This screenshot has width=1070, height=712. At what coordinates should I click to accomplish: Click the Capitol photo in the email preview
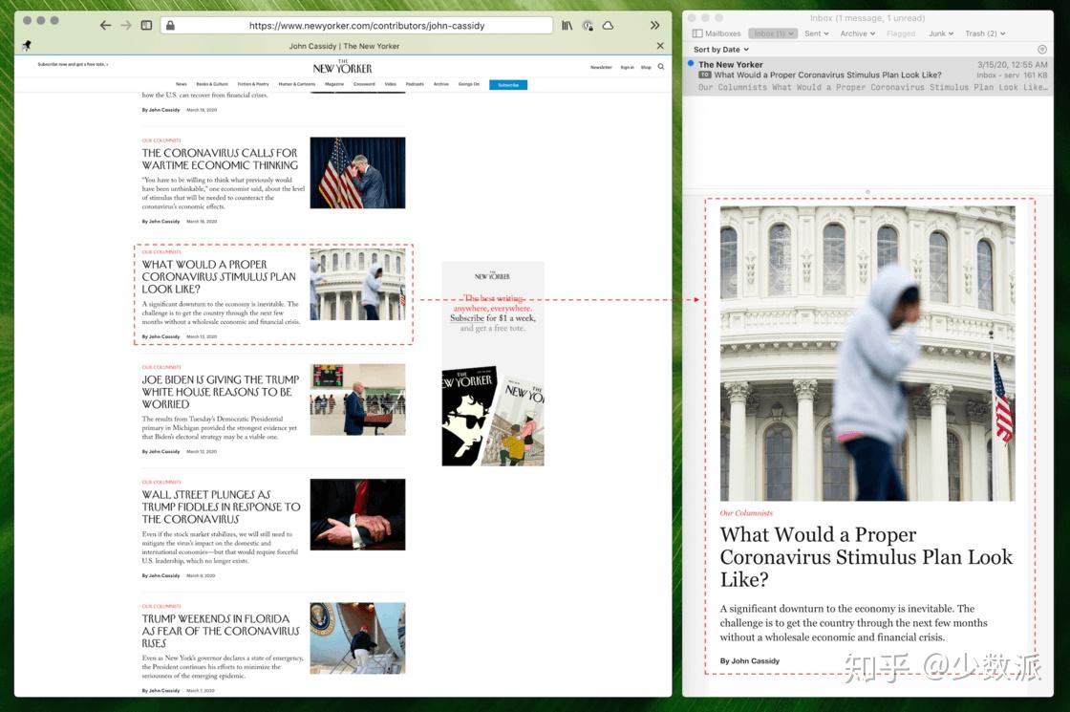point(867,354)
